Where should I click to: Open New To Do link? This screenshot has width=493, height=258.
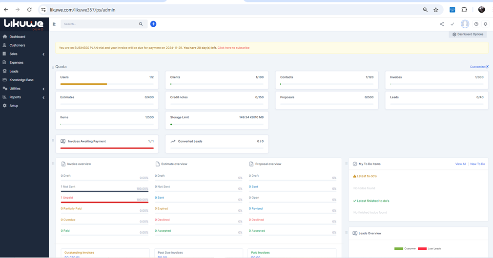pos(477,164)
